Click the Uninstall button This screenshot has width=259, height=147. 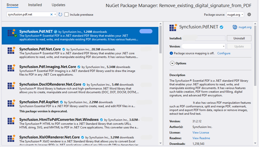[x=239, y=38]
